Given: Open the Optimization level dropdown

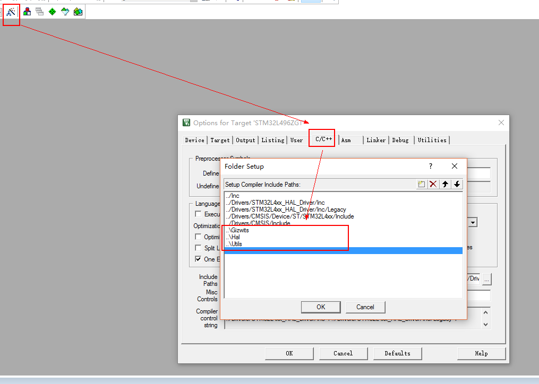Looking at the screenshot, I should tap(472, 222).
